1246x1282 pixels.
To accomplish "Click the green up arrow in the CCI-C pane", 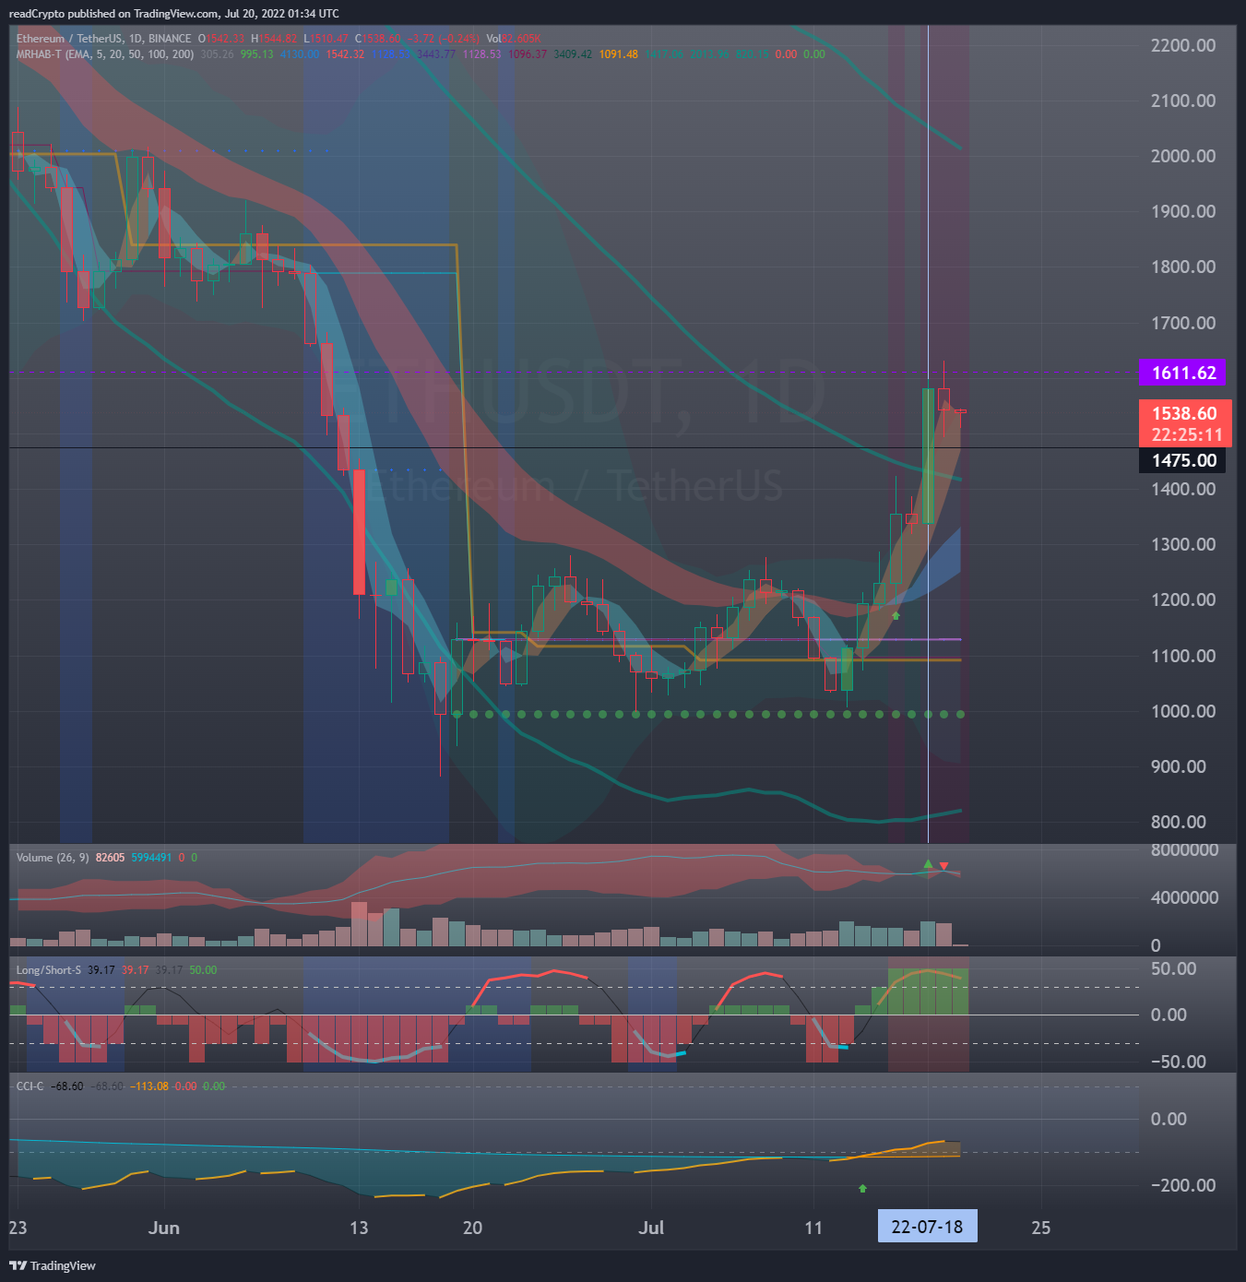I will tap(862, 1188).
